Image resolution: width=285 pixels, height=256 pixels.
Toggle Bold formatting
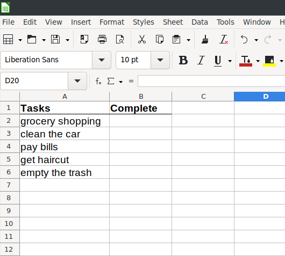click(x=183, y=60)
